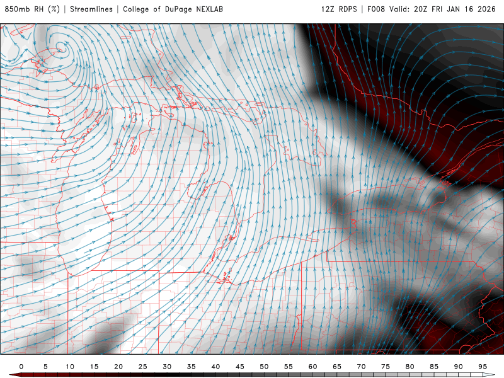Select the "60" value on the color scale
The height and width of the screenshot is (378, 504).
[312, 367]
